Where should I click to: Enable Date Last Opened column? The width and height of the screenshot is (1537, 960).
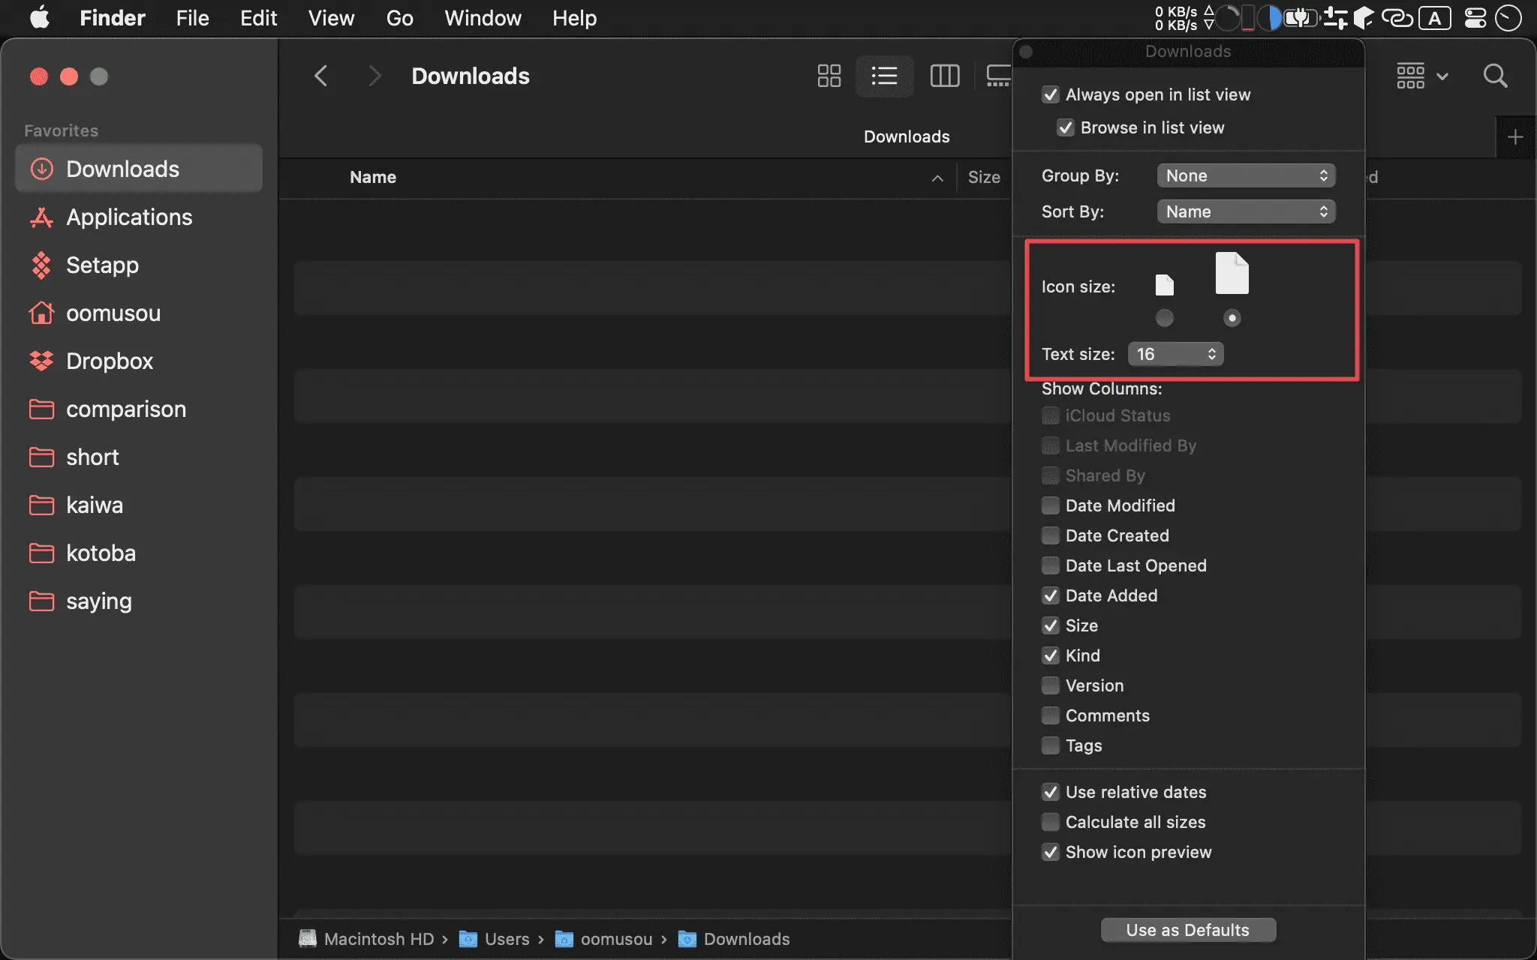click(1050, 565)
